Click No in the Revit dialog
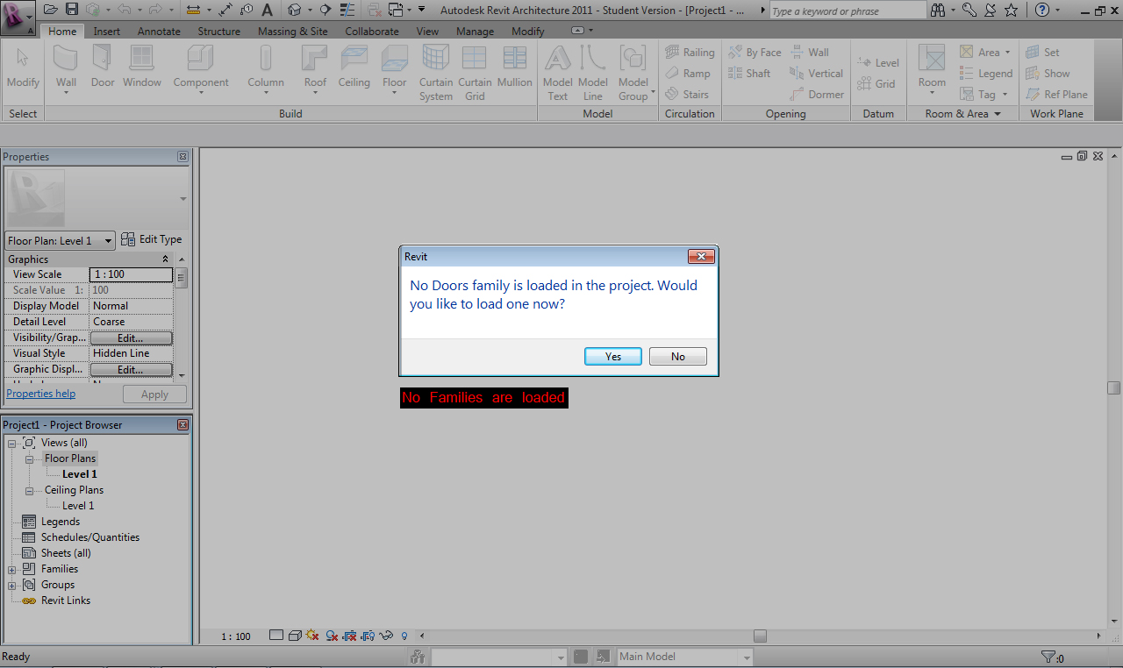1123x668 pixels. coord(678,357)
